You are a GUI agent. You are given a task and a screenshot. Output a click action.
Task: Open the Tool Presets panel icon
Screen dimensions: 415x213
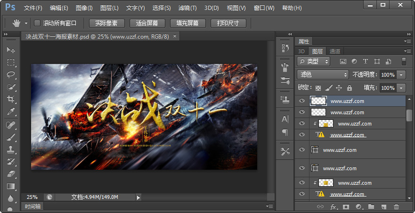pos(285,152)
